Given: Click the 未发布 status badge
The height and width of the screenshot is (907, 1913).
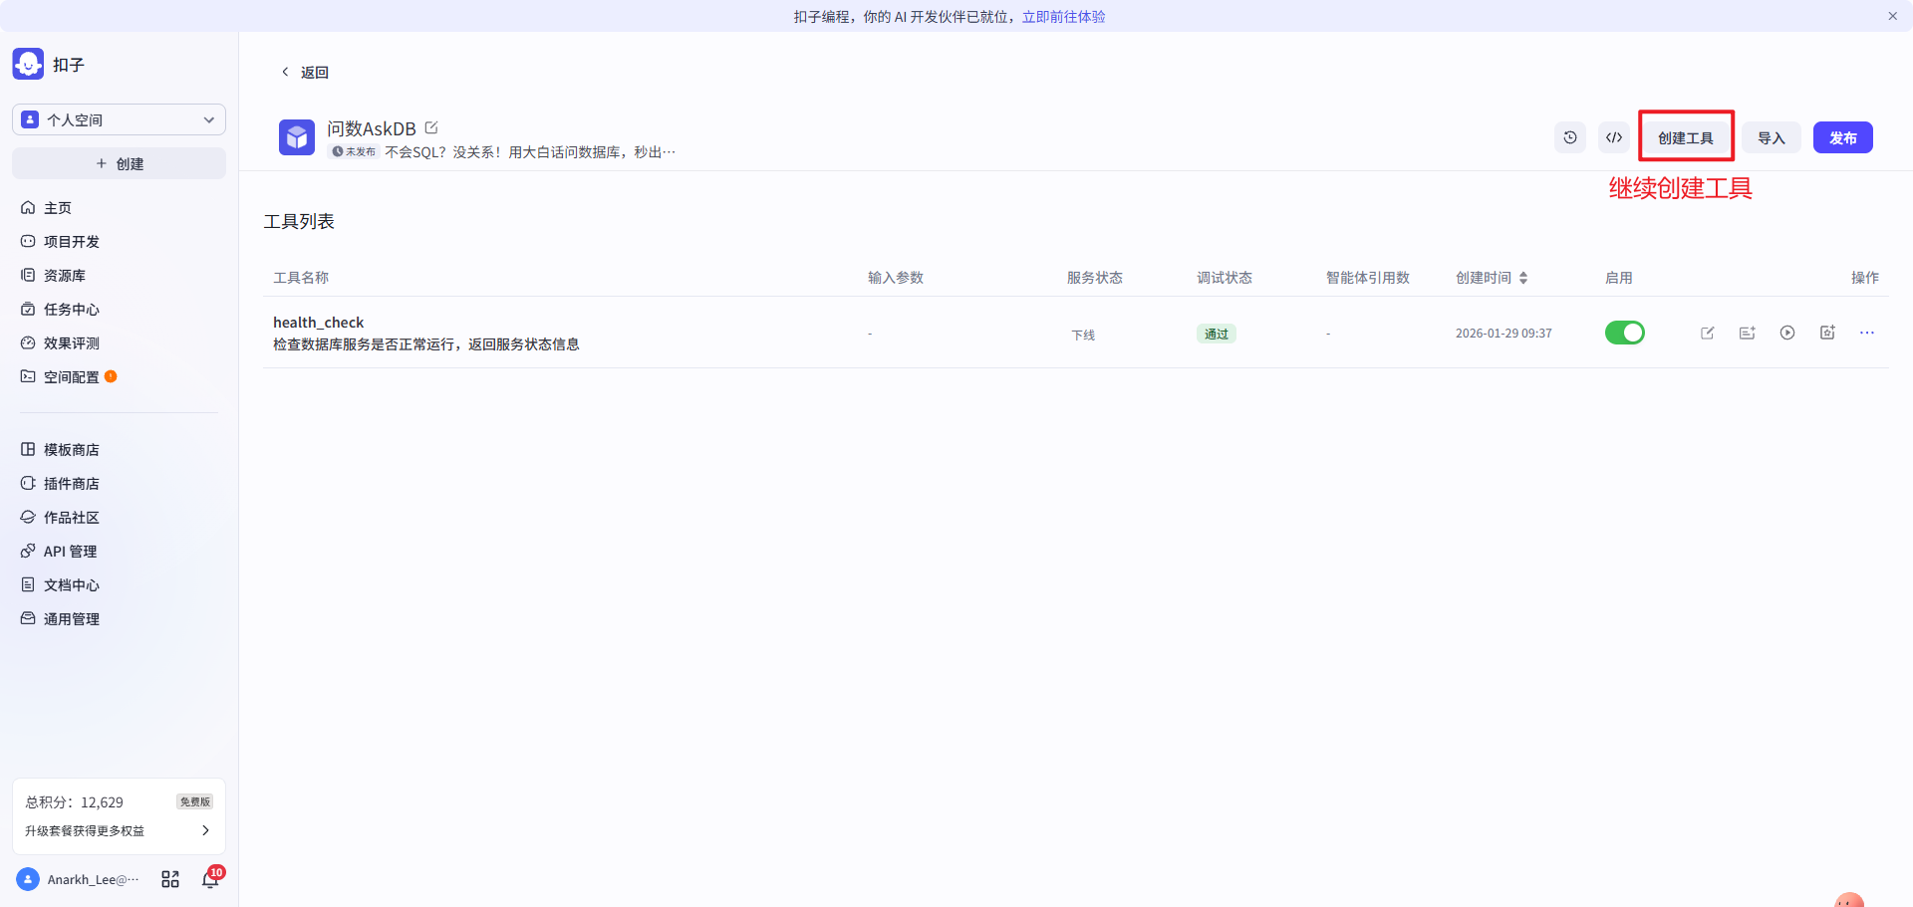Looking at the screenshot, I should [354, 151].
